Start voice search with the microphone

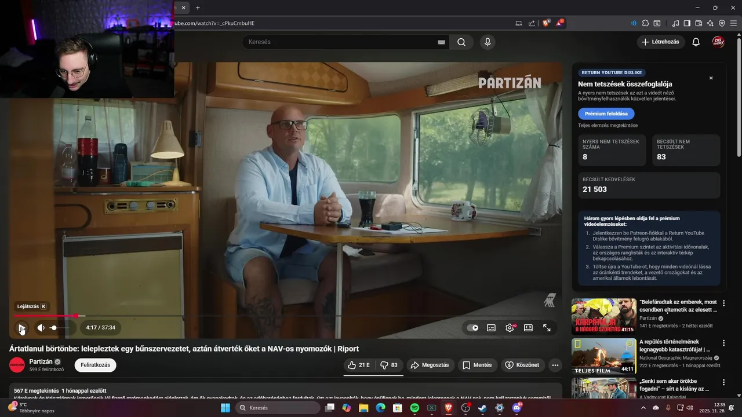point(488,42)
